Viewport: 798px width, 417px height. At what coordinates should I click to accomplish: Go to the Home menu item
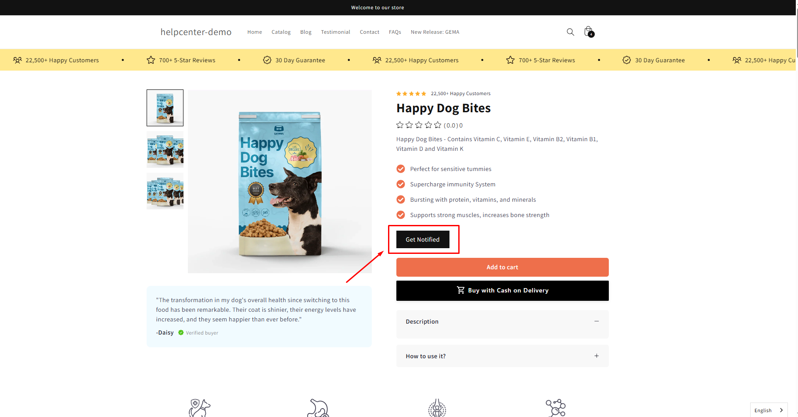255,32
